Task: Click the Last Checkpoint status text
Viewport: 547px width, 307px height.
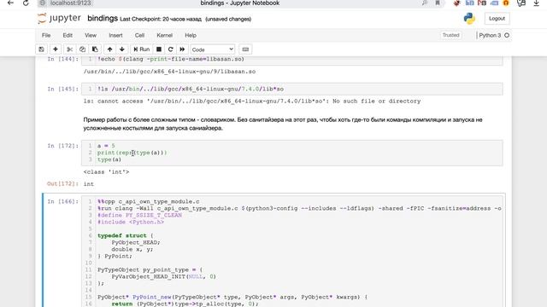Action: [x=161, y=19]
